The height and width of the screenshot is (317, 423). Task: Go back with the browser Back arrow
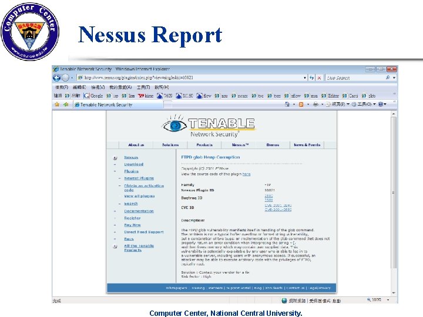click(56, 78)
